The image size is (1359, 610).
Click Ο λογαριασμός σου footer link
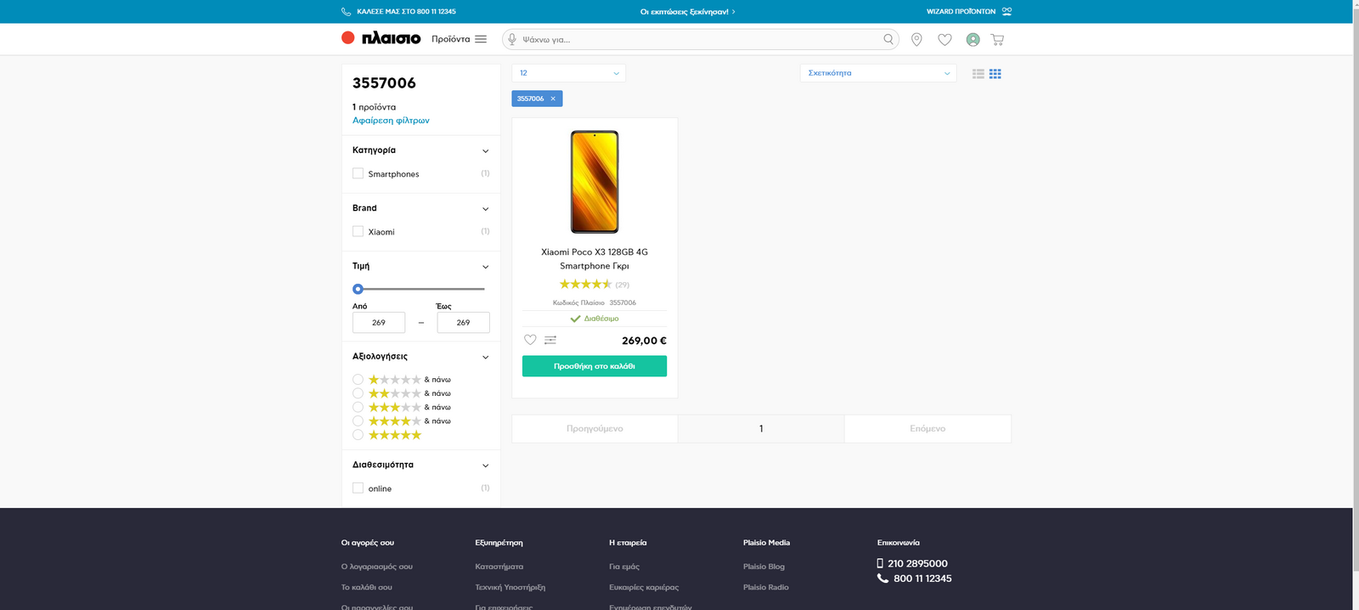pyautogui.click(x=377, y=567)
